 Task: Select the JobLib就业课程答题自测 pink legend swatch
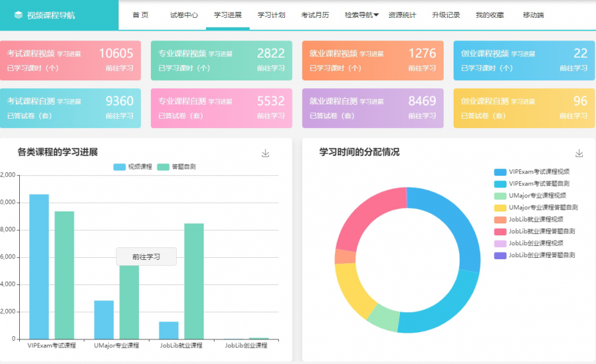point(500,231)
